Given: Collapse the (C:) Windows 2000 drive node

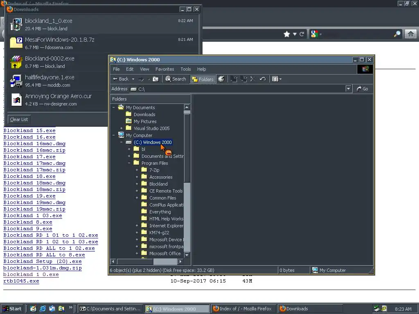Looking at the screenshot, I should coord(121,142).
